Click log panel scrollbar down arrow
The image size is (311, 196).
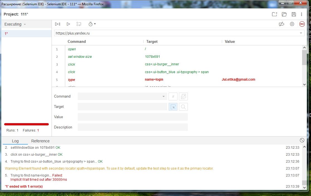pos(305,187)
